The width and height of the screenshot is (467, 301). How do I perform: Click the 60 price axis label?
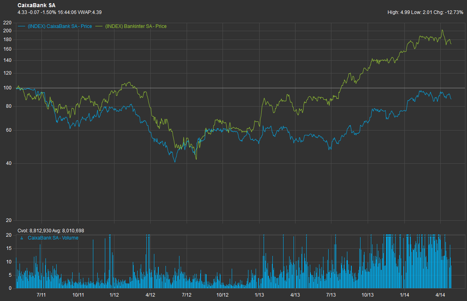pos(9,130)
